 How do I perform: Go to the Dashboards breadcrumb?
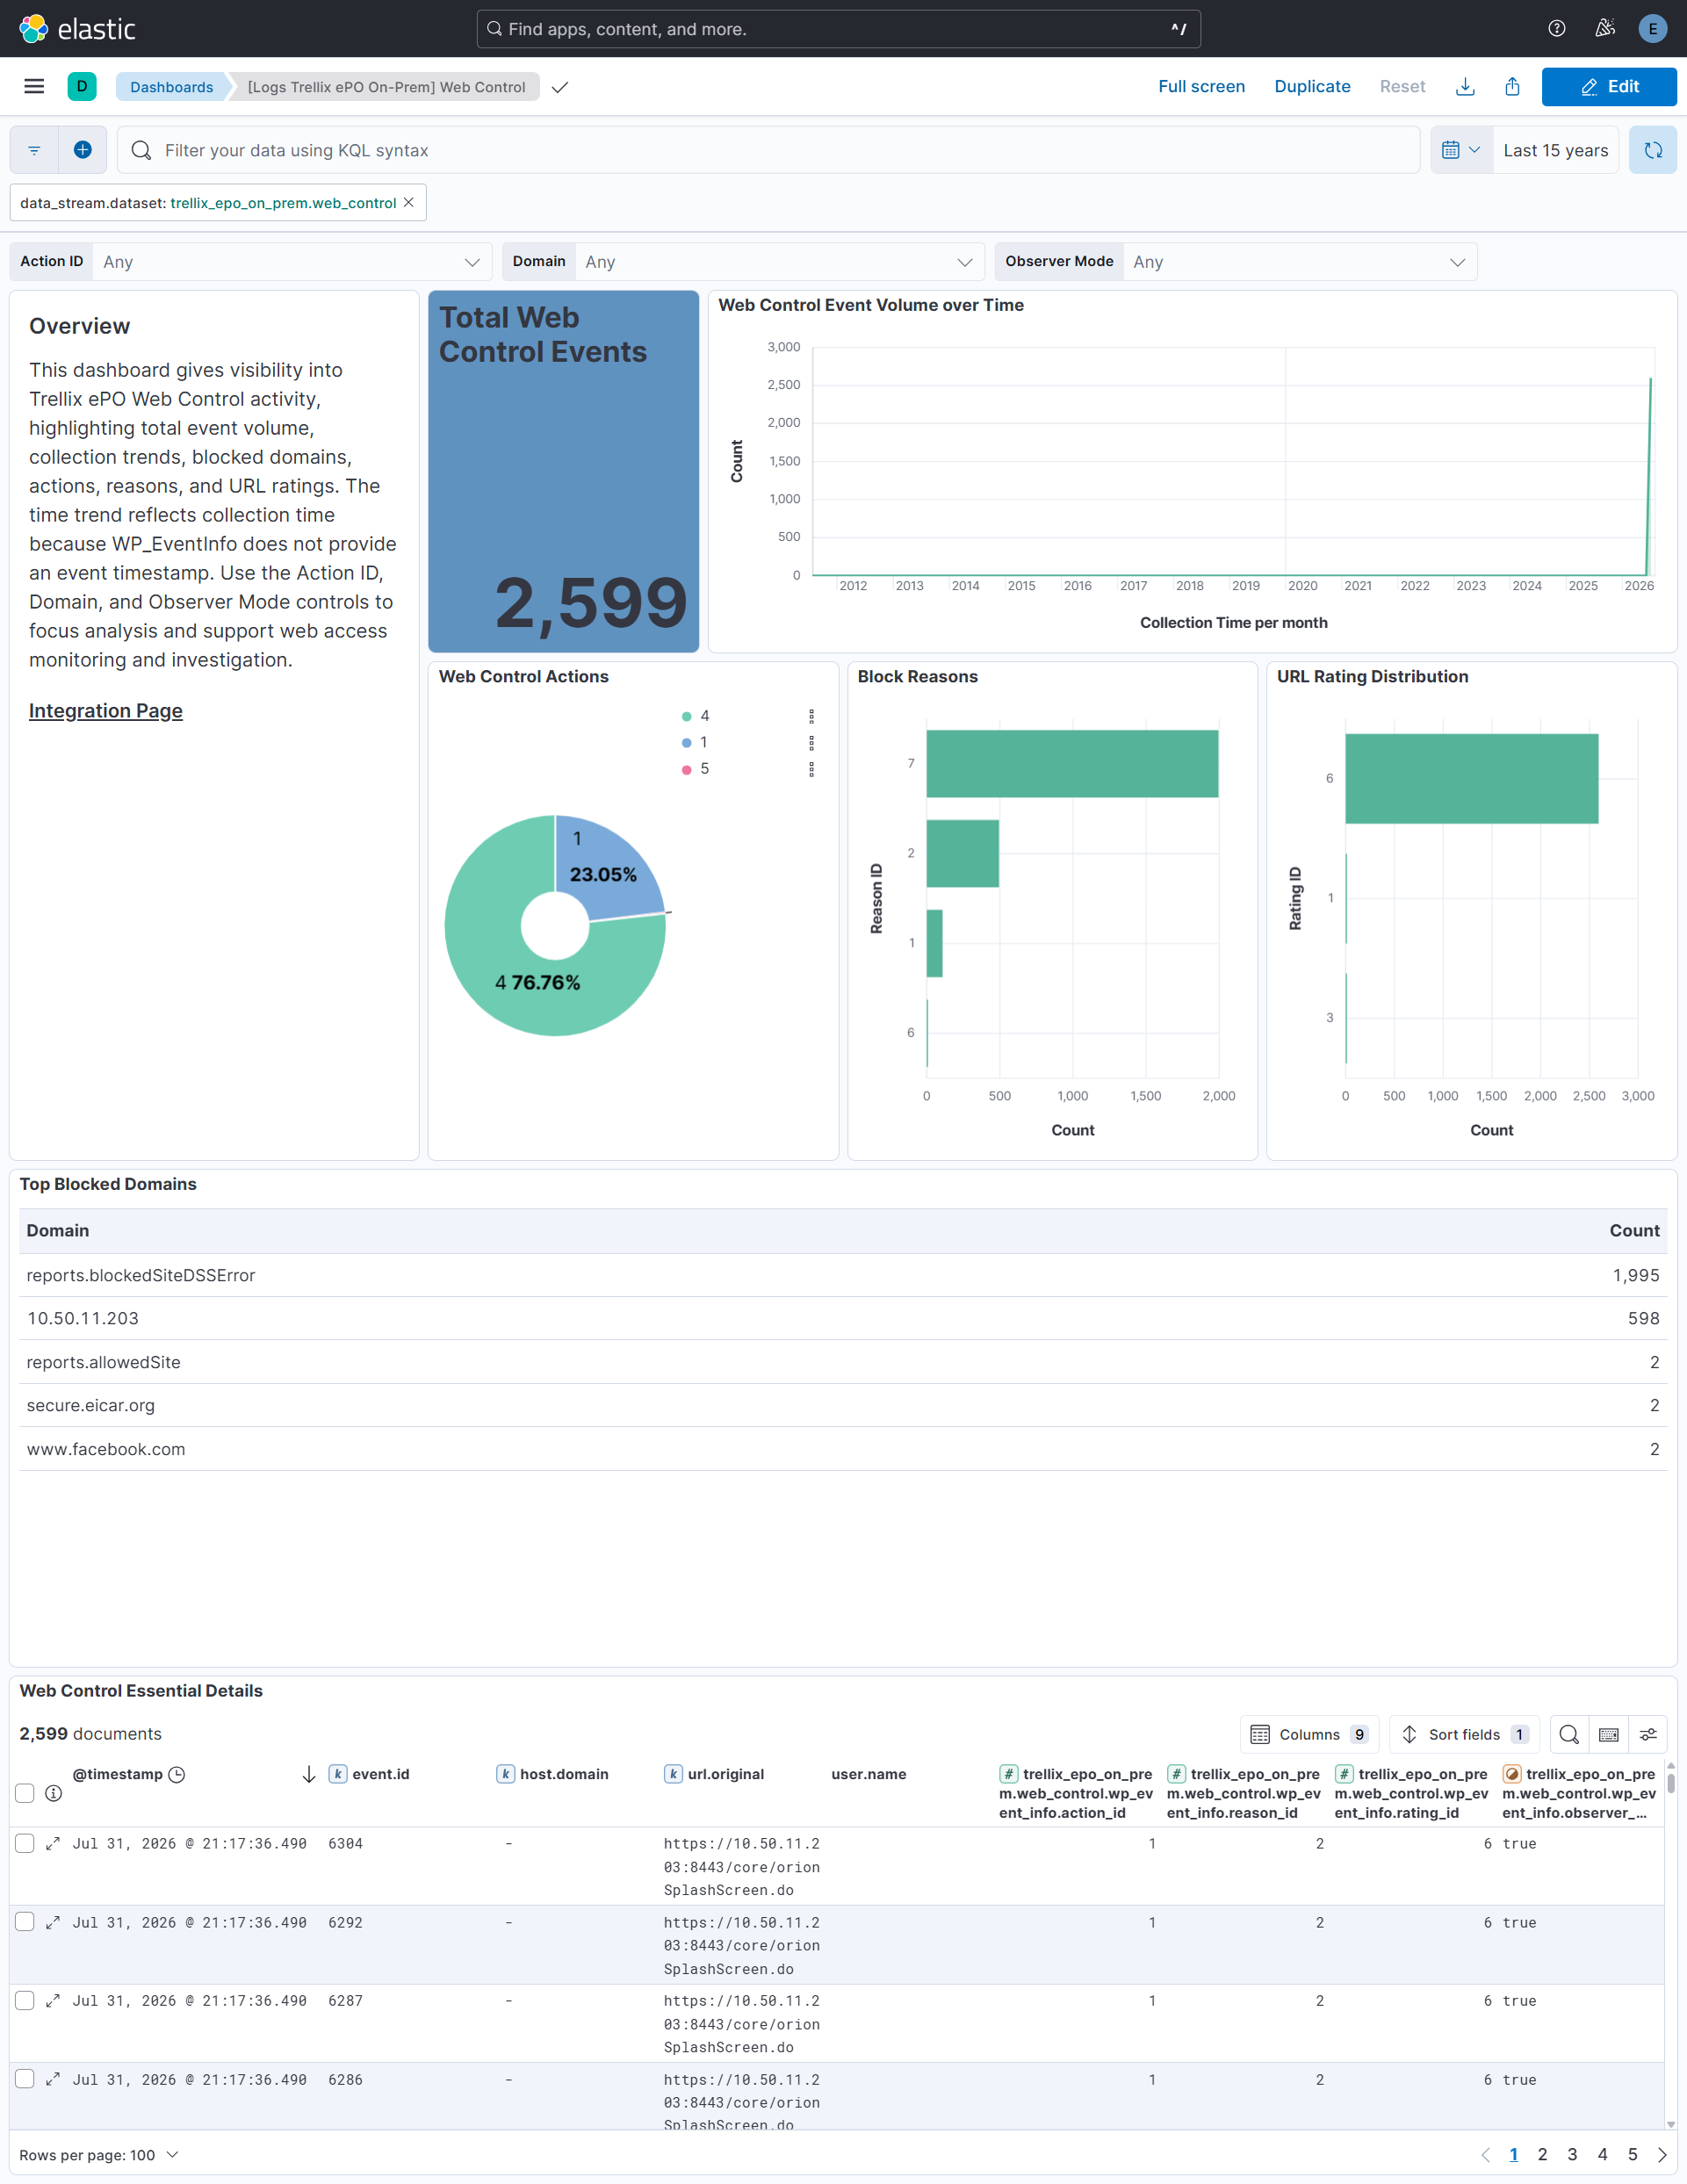coord(171,87)
